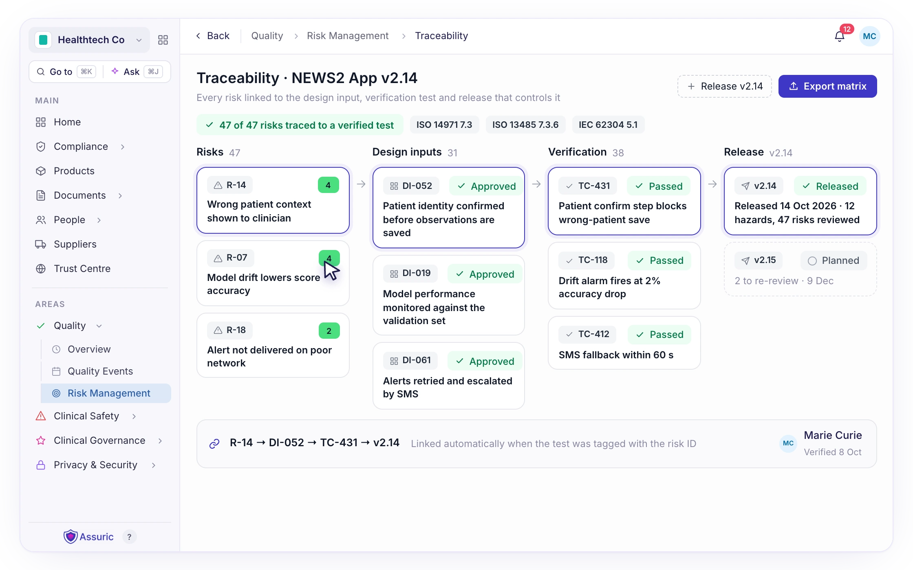Viewport: 913px width, 570px height.
Task: Click the Compliance shield icon
Action: [41, 147]
